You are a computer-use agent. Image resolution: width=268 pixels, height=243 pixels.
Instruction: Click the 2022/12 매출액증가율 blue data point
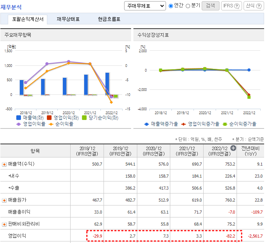(x=249, y=70)
